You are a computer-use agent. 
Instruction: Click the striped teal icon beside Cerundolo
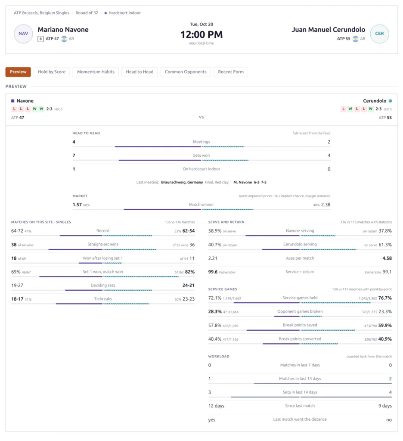tap(390, 101)
